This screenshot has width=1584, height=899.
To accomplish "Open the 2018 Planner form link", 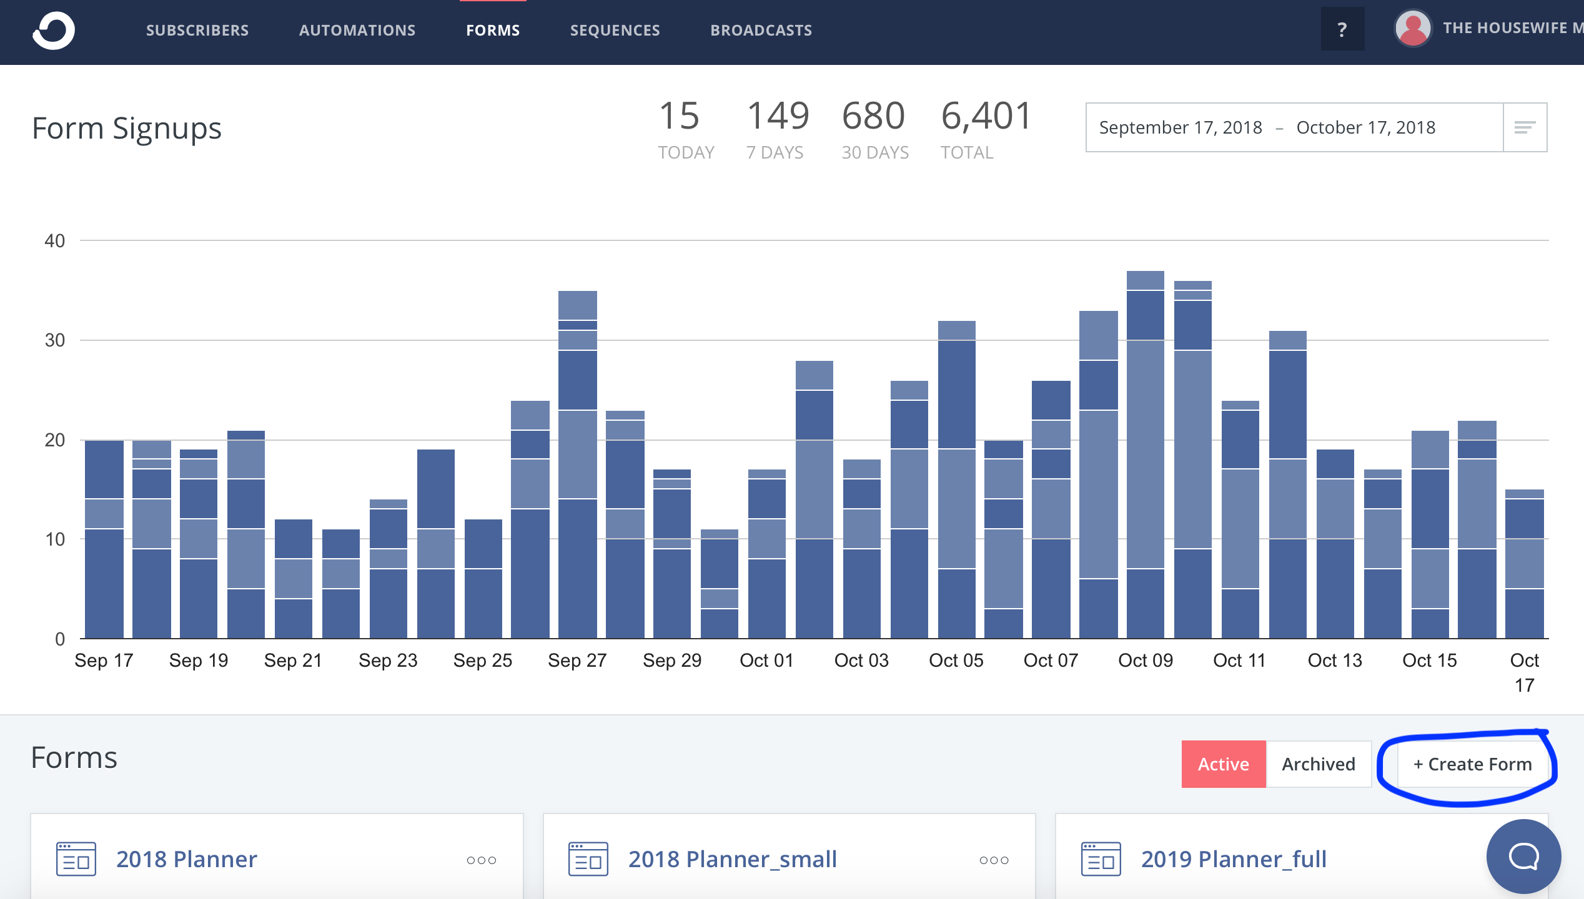I will coord(187,859).
